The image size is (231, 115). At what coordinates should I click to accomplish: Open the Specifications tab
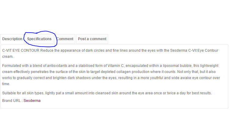(x=39, y=39)
